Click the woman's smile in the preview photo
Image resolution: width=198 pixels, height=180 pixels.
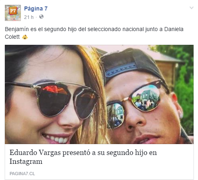pos(57,138)
